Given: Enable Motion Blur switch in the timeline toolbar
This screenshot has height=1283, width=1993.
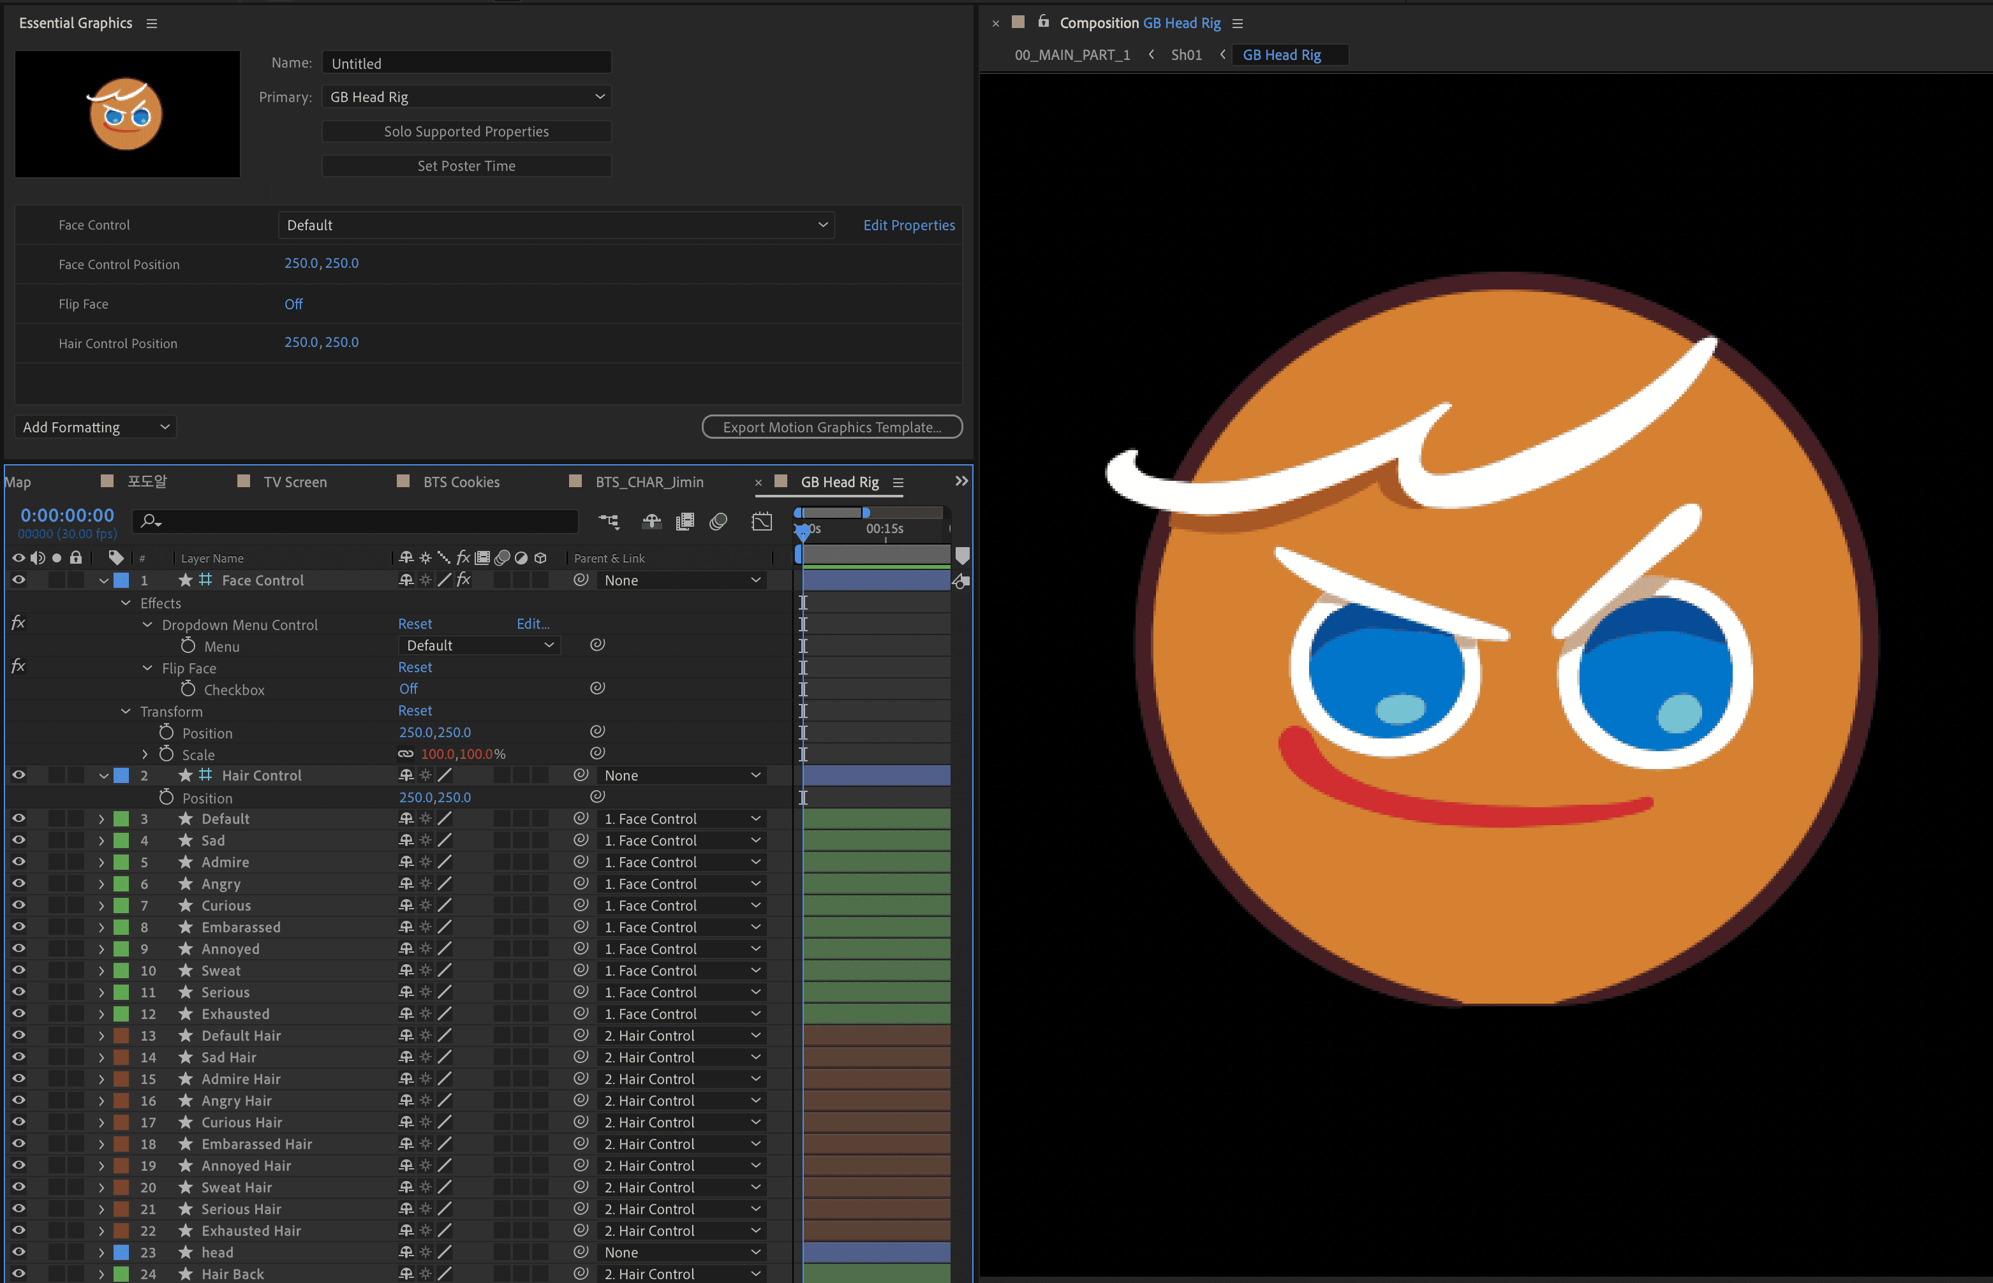Looking at the screenshot, I should [x=718, y=522].
